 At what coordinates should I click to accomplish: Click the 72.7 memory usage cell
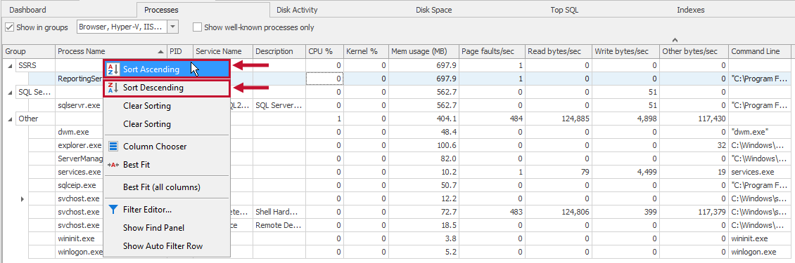(424, 211)
